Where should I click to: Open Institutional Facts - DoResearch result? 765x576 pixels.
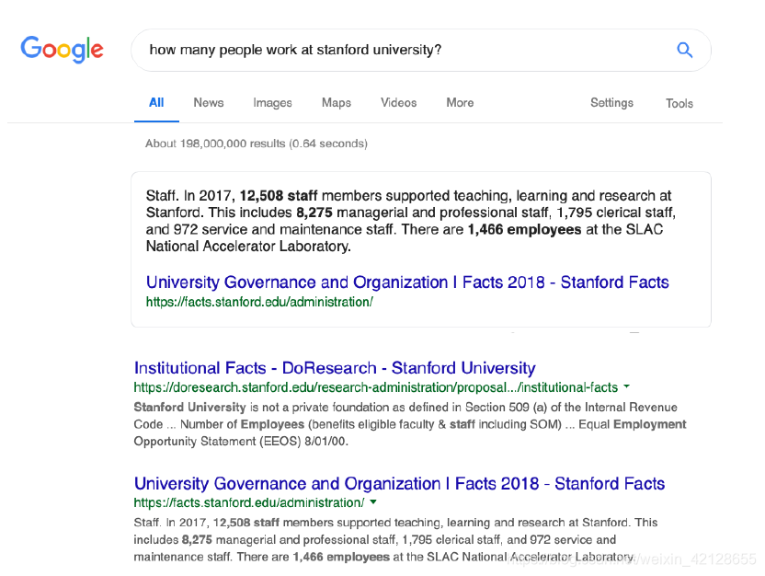[x=335, y=367]
